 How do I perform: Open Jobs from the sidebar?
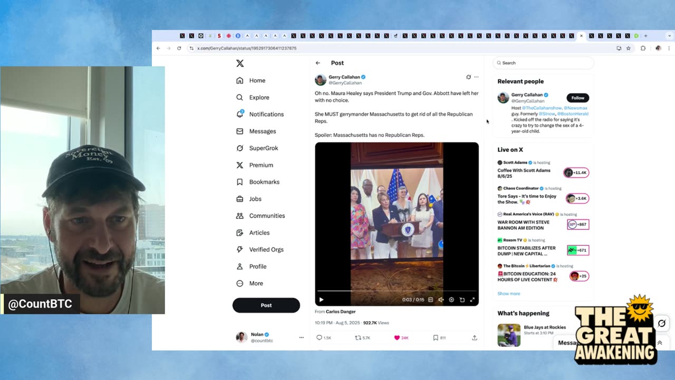(x=248, y=198)
